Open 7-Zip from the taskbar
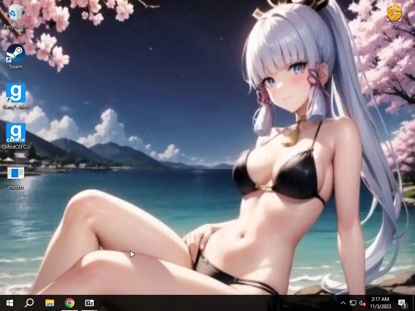415x311 pixels. (90, 303)
